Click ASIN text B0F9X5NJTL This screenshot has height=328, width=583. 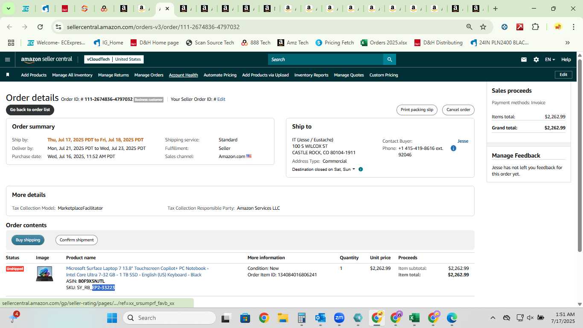pos(91,281)
